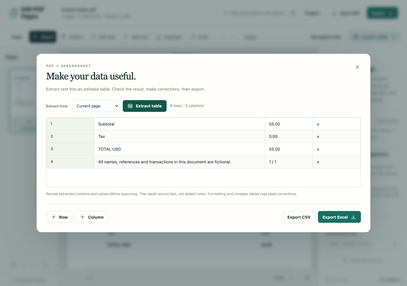The width and height of the screenshot is (407, 286).
Task: Delete the TOTAL USD row via × icon
Action: pyautogui.click(x=318, y=149)
